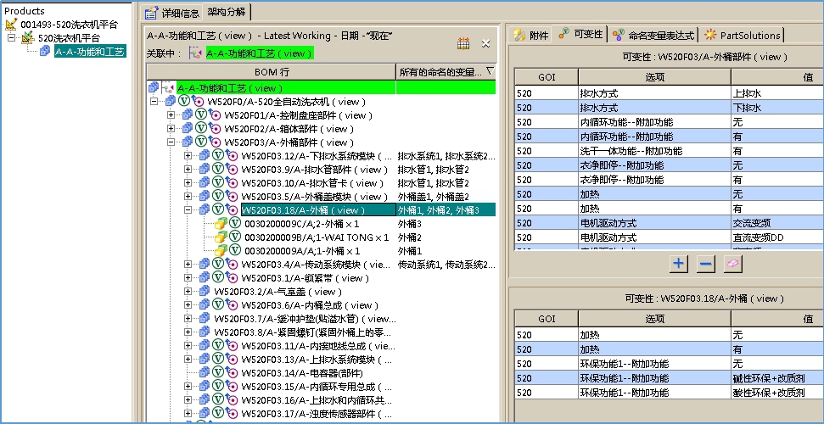Click the grid column-settings icon in BOM header

point(463,43)
